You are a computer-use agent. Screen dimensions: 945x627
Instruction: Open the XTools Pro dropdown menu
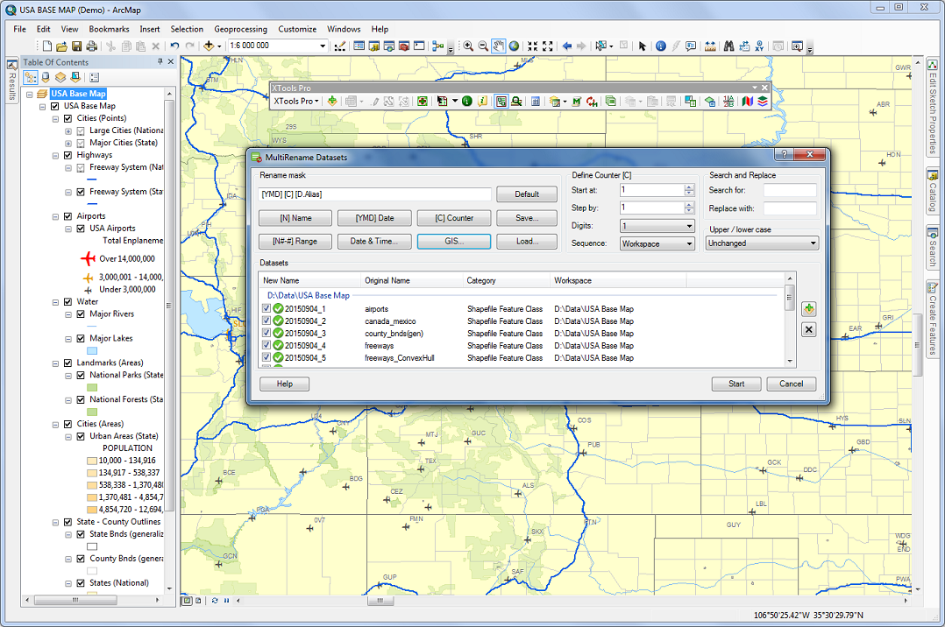(296, 102)
